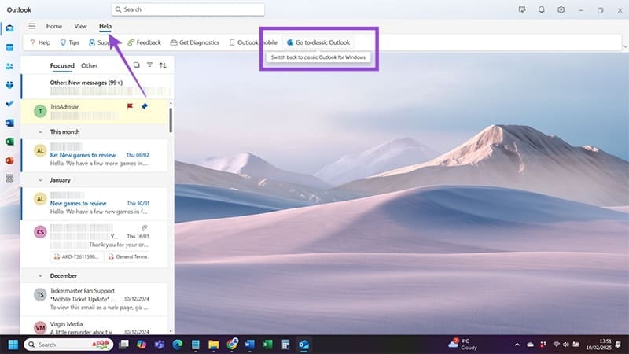Open the TripAdvisor email

pyautogui.click(x=94, y=111)
